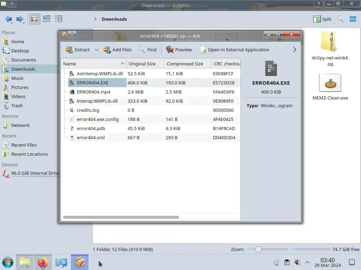Click the 2.6 MiB original size cell
This screenshot has height=270, width=361.
pyautogui.click(x=136, y=92)
